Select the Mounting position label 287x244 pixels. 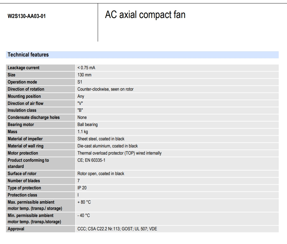(x=24, y=96)
